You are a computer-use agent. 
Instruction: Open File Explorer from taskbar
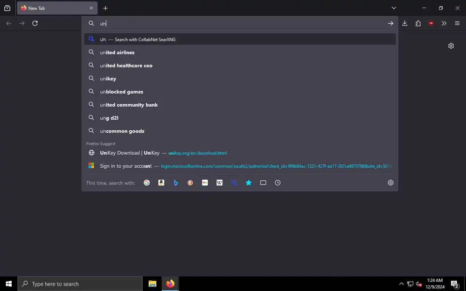click(x=153, y=284)
